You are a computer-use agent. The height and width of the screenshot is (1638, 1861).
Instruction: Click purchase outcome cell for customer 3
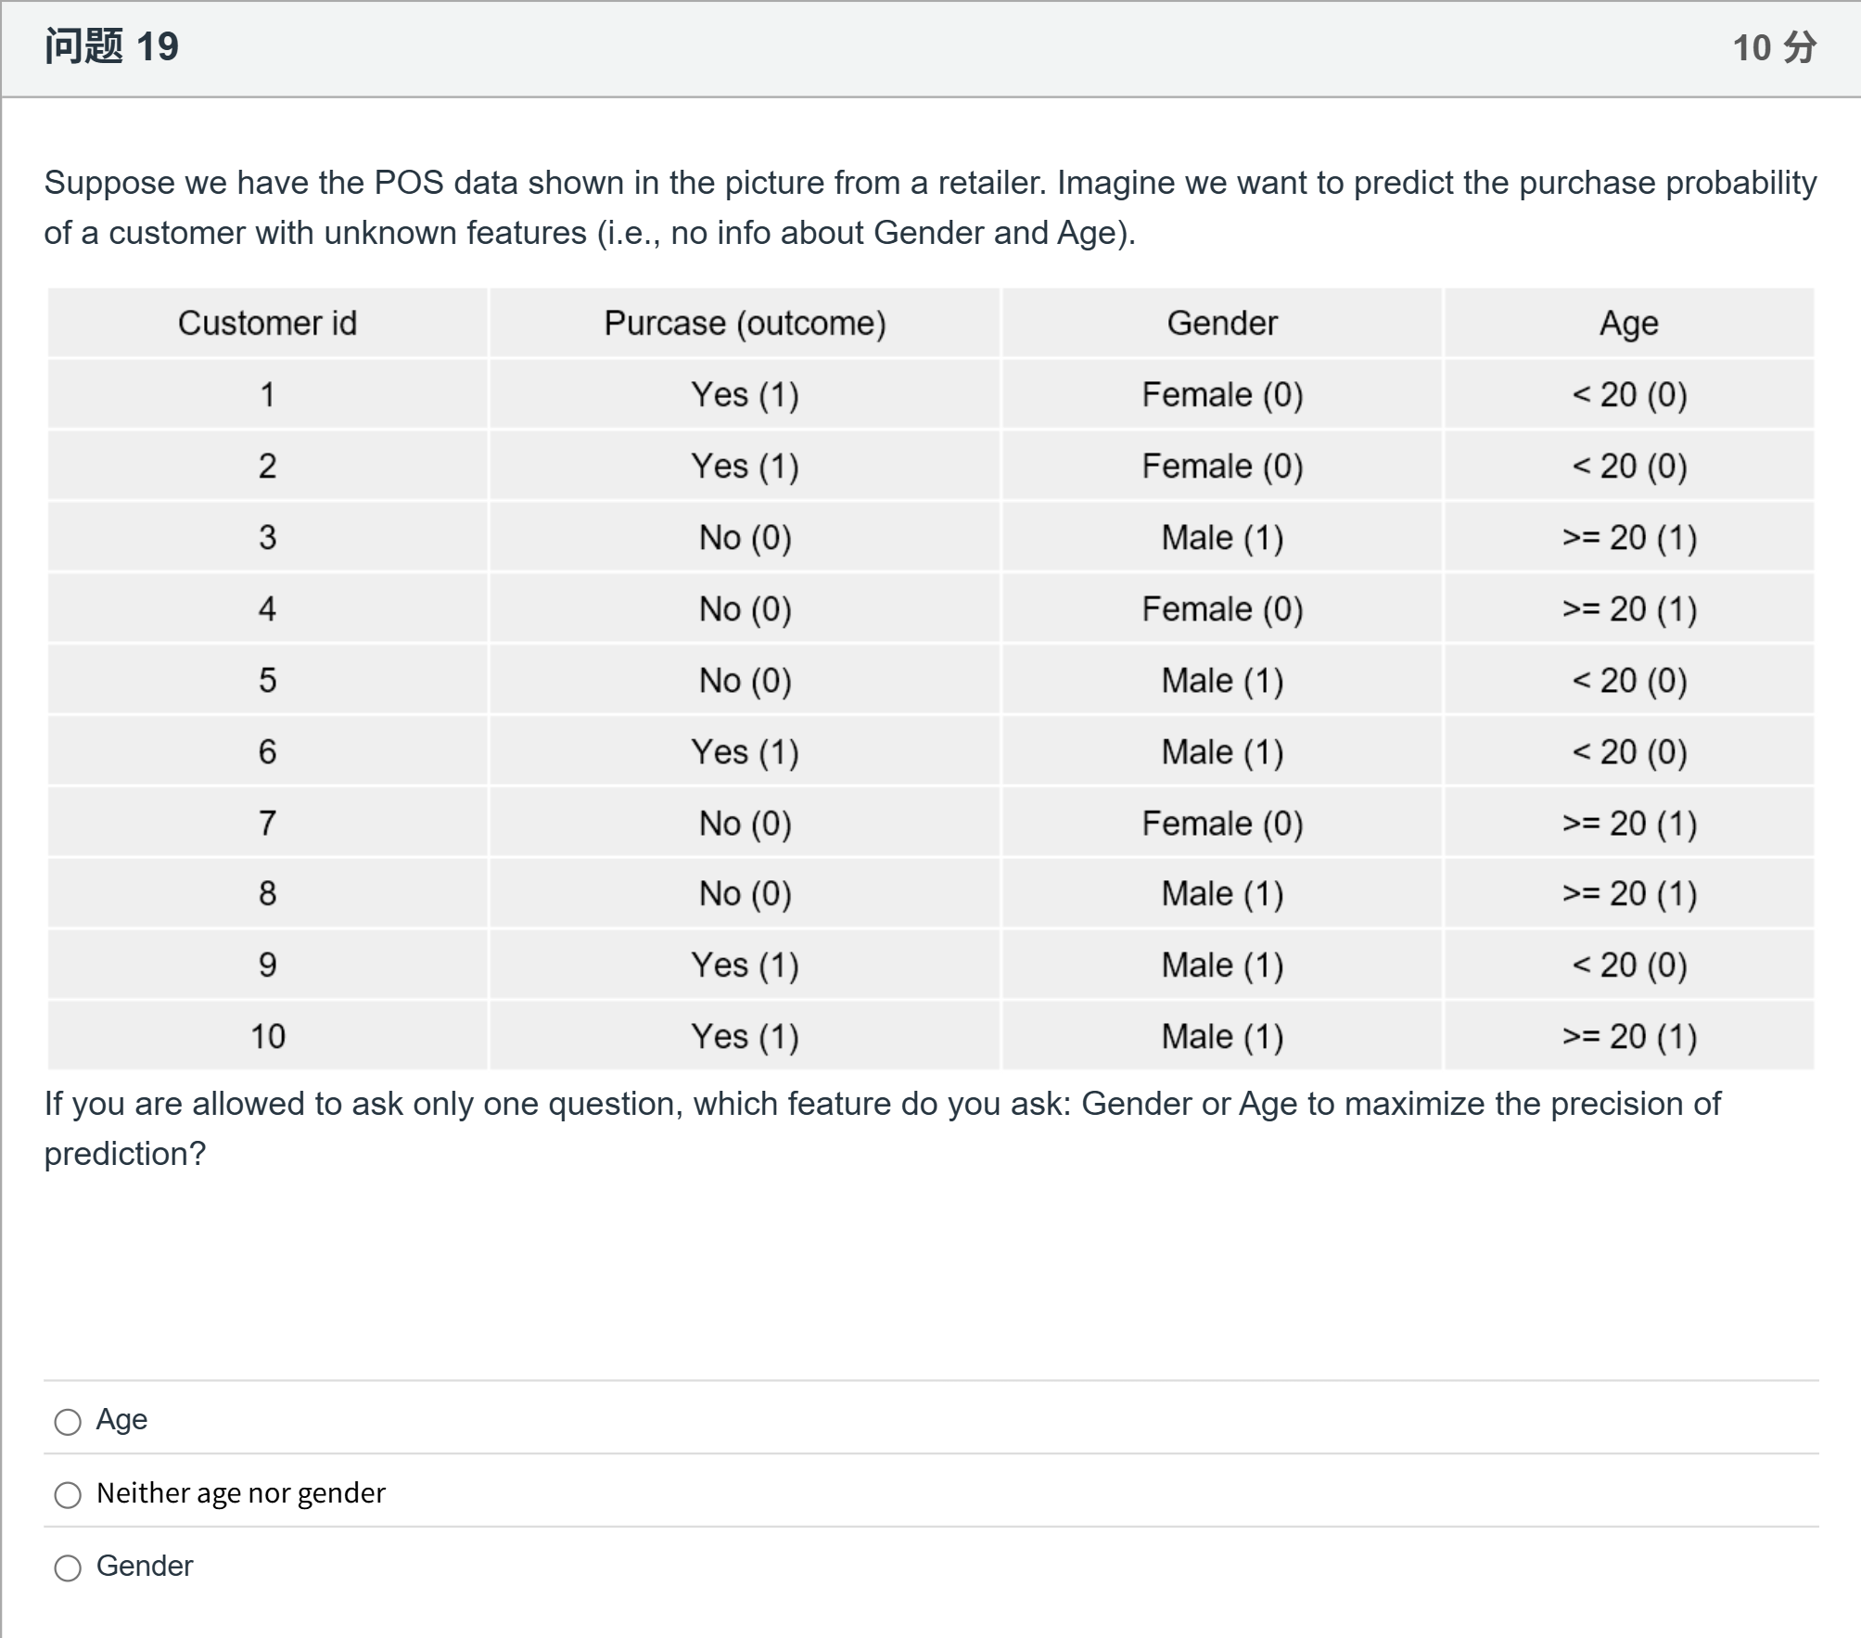point(745,537)
